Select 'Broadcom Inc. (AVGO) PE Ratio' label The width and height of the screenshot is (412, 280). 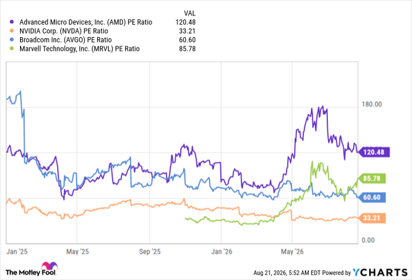65,40
